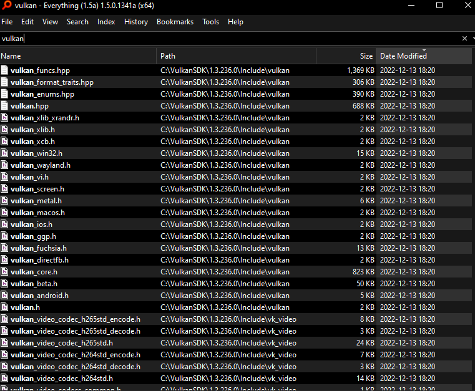The width and height of the screenshot is (475, 391).
Task: Open the Tools menu
Action: point(210,22)
